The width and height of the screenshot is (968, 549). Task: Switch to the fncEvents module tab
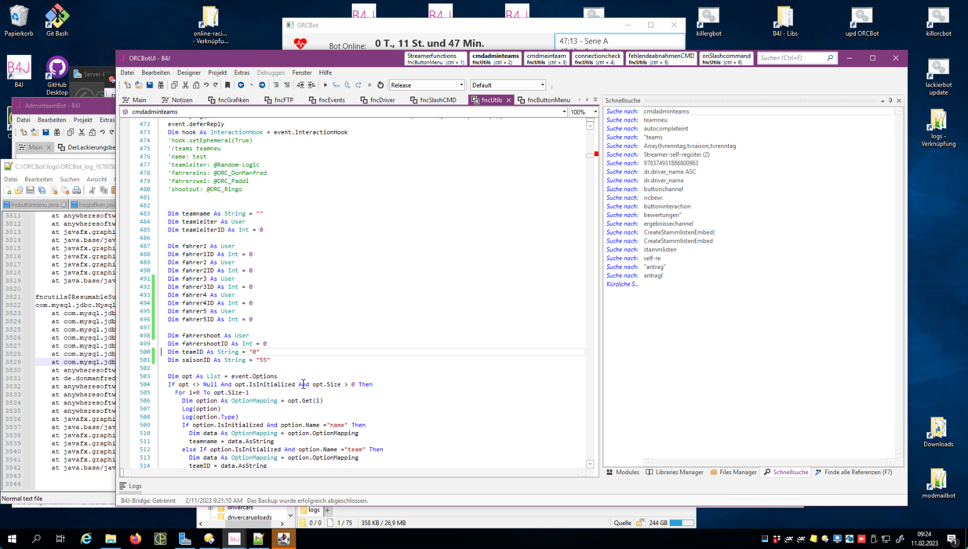coord(327,100)
